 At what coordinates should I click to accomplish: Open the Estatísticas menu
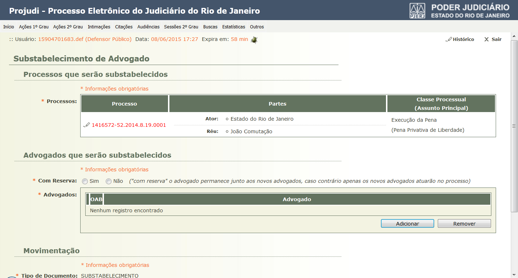(233, 27)
